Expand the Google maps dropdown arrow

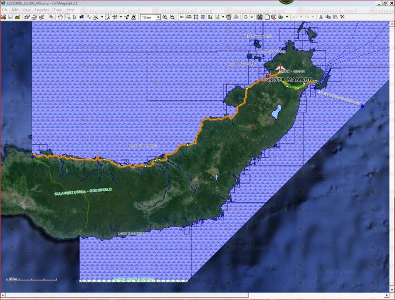[252, 17]
